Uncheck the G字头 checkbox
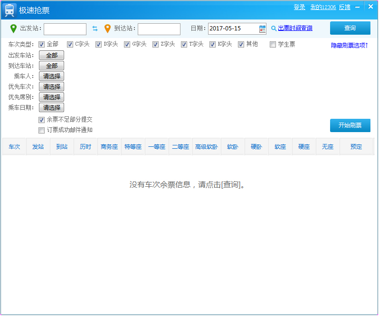This screenshot has width=379, height=316. coord(127,45)
